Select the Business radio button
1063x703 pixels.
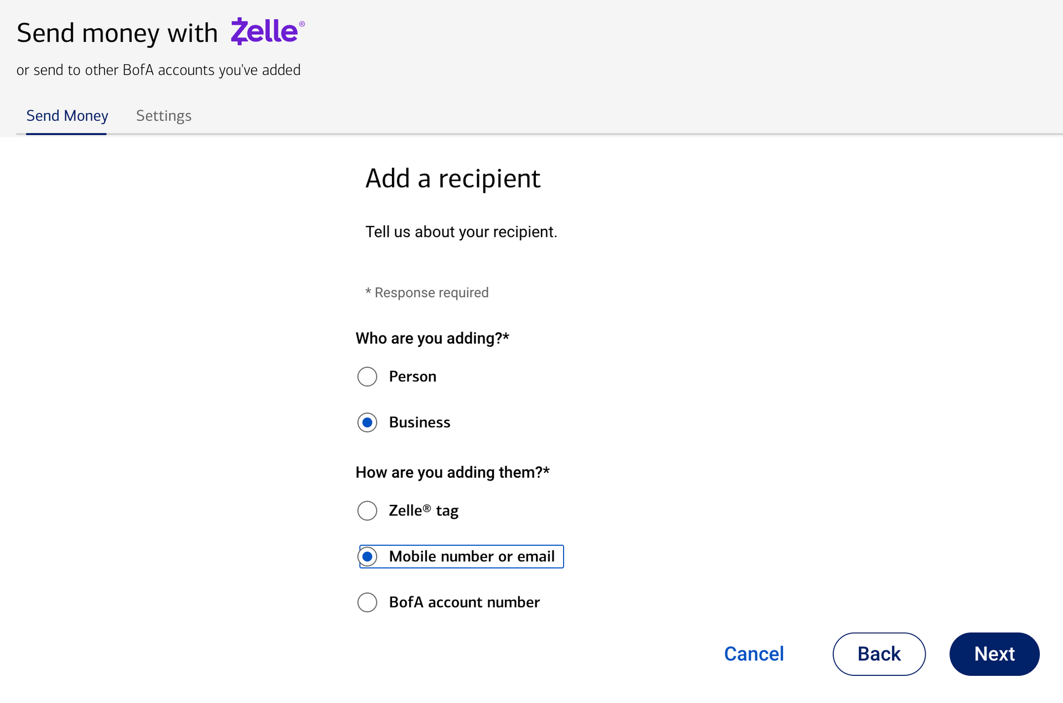[x=367, y=422]
